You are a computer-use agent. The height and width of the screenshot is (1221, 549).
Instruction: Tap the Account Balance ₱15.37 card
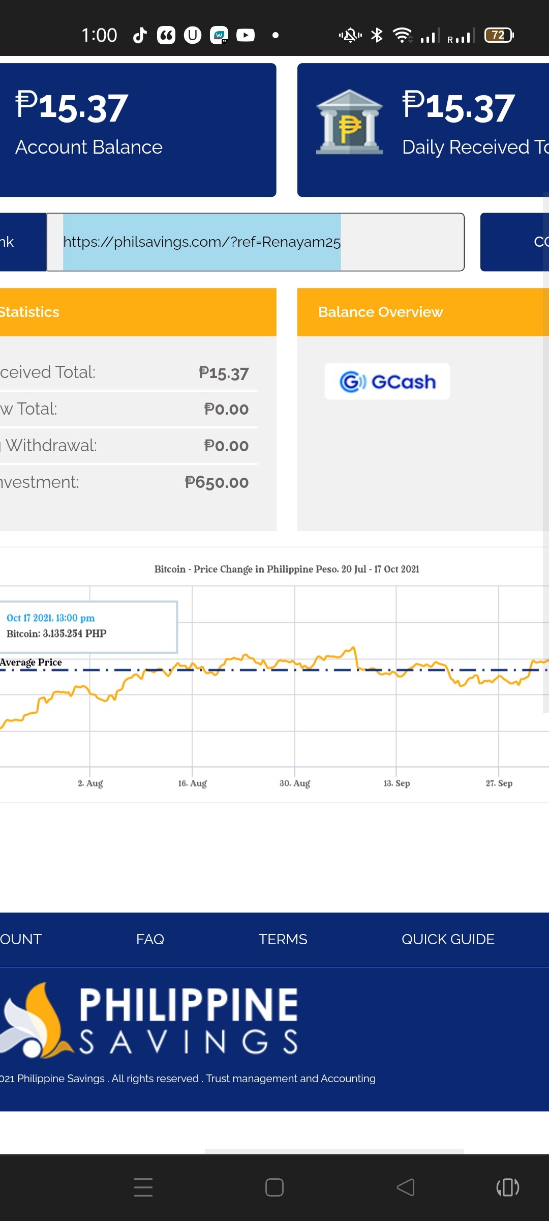138,130
